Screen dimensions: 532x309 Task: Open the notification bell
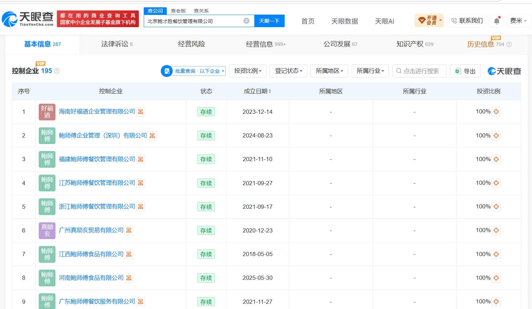(x=497, y=21)
